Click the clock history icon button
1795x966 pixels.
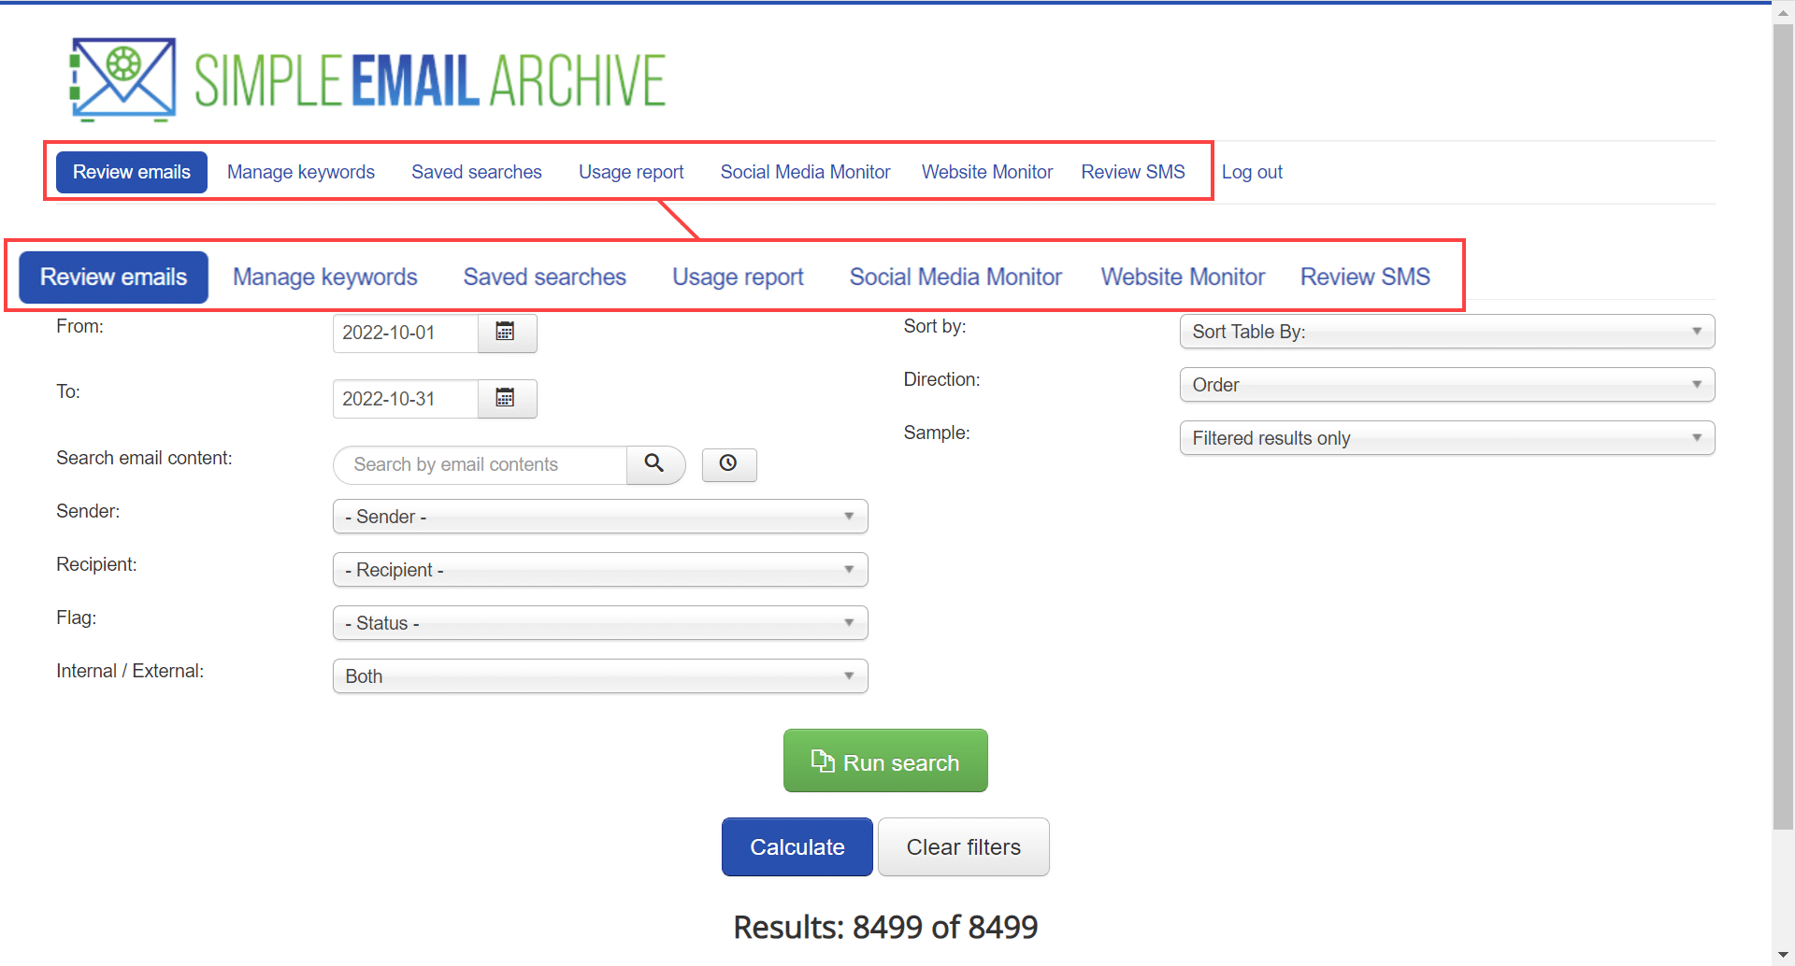tap(729, 464)
